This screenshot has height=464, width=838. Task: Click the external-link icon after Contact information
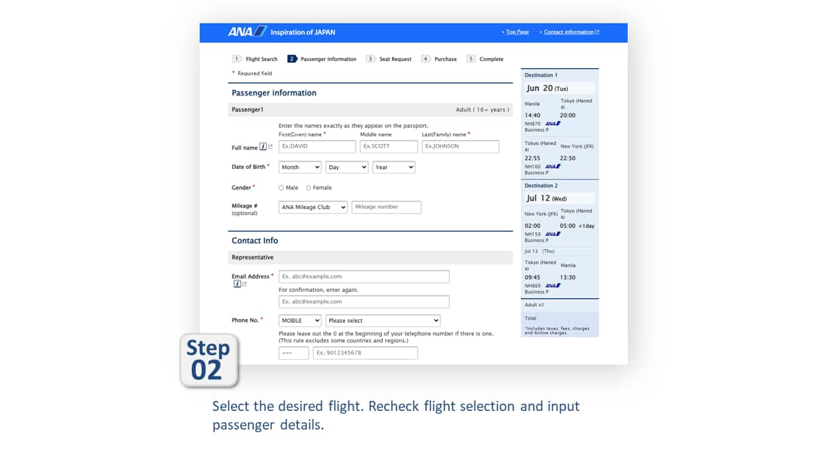[x=596, y=31]
